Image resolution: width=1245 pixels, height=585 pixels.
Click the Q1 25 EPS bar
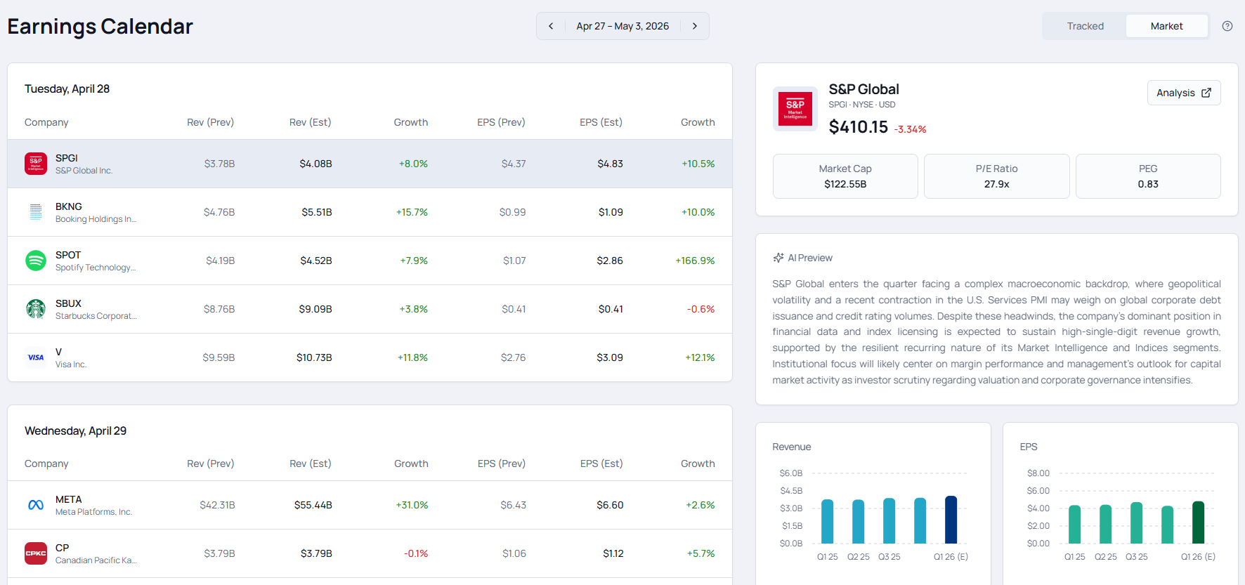[x=1074, y=524]
